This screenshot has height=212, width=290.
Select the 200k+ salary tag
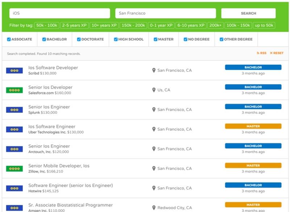click(216, 25)
